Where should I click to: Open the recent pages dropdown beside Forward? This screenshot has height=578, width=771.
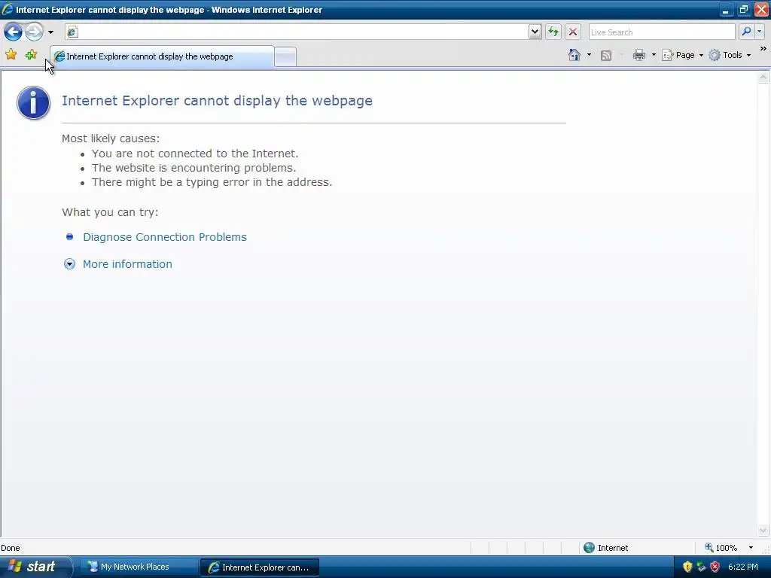50,32
